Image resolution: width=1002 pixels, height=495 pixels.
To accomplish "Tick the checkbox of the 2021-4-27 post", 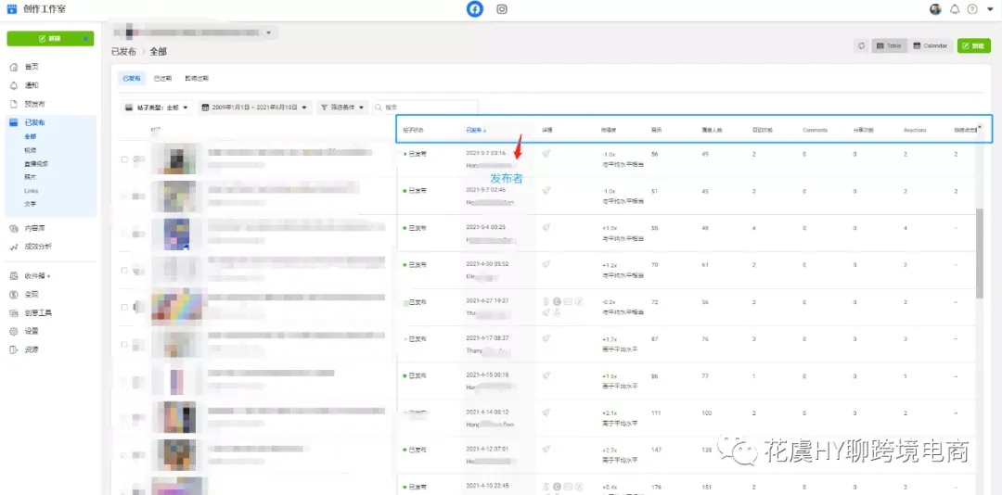I will [x=124, y=307].
